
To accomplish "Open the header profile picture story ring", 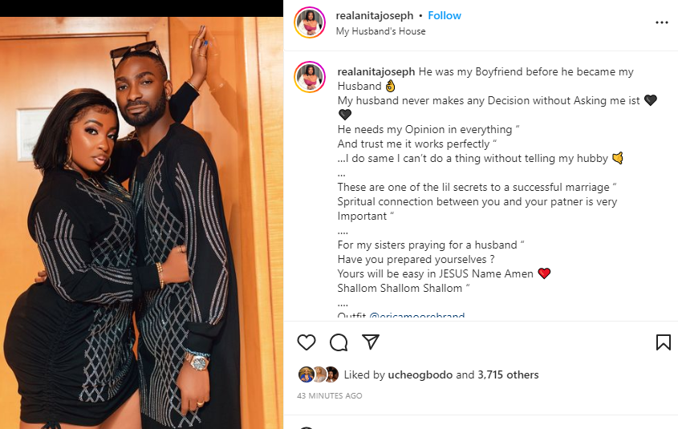I will [x=310, y=22].
